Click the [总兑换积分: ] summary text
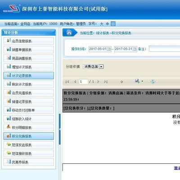Image resolution: width=180 pixels, height=180 pixels. pyautogui.click(x=76, y=108)
